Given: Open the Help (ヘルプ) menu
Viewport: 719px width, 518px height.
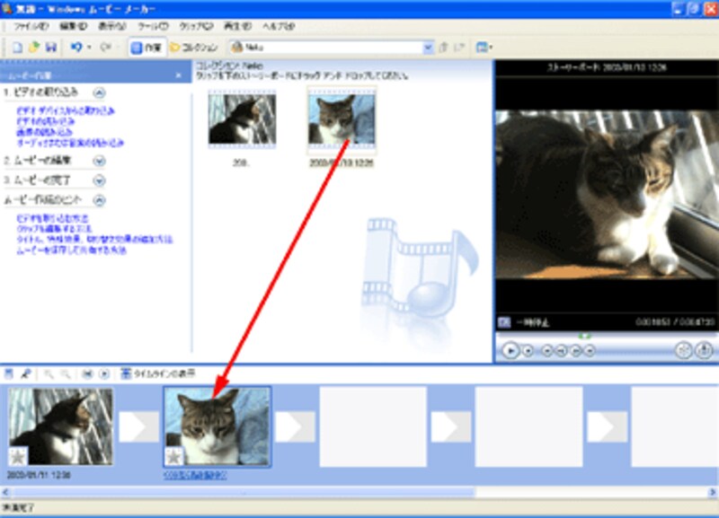Looking at the screenshot, I should [x=279, y=26].
